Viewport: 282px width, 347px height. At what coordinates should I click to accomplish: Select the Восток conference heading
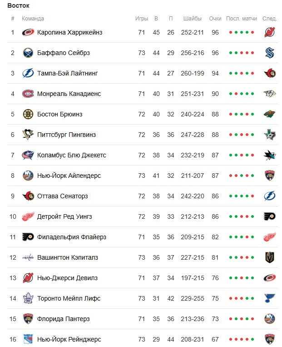click(18, 5)
